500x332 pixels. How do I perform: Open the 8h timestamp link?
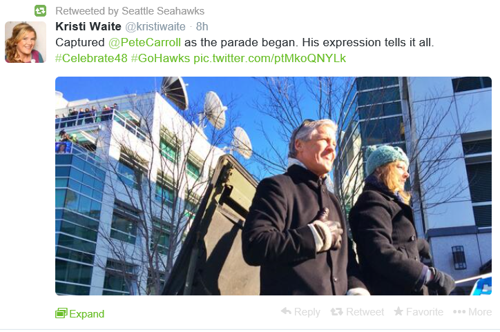pyautogui.click(x=202, y=26)
